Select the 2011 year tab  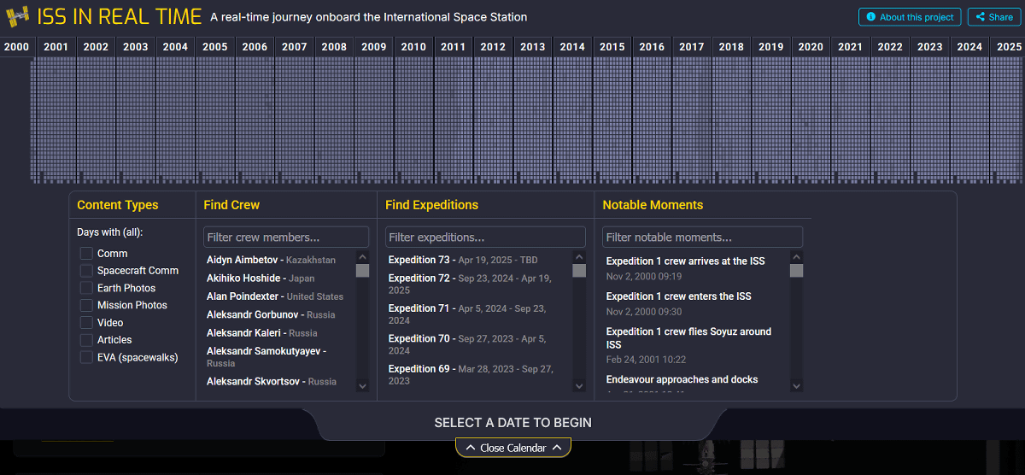(x=453, y=47)
